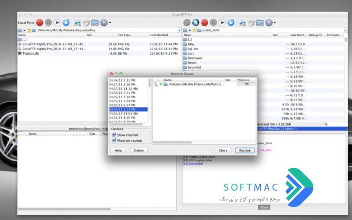Open the forumOld folder in the remote pane
Image resolution: width=352 pixels, height=220 pixels.
[194, 67]
